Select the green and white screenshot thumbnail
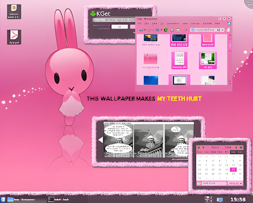This screenshot has height=203, width=253. click(208, 58)
